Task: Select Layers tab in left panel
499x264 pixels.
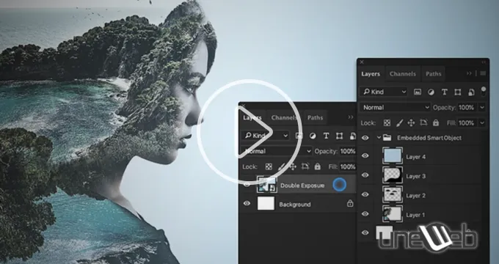Action: point(252,117)
